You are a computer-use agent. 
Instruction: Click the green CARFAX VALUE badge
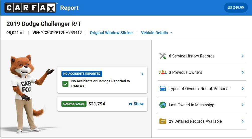74,104
